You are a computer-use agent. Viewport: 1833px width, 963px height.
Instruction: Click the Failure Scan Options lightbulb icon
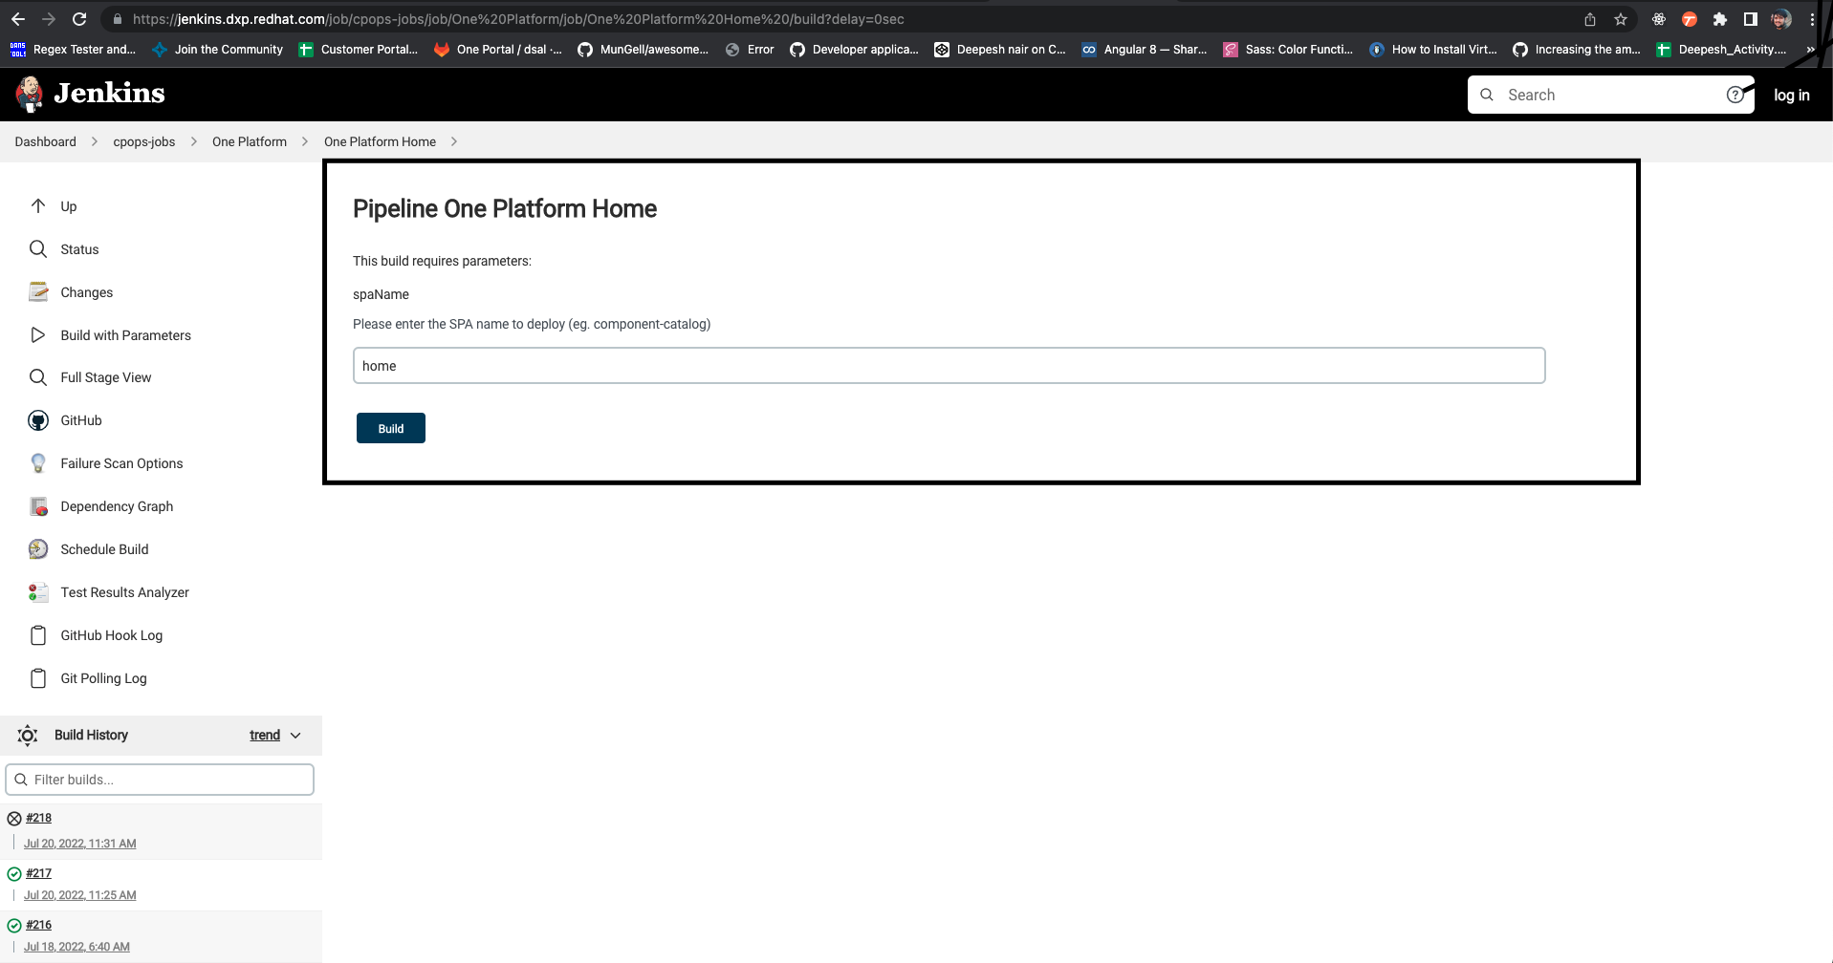[x=38, y=463]
